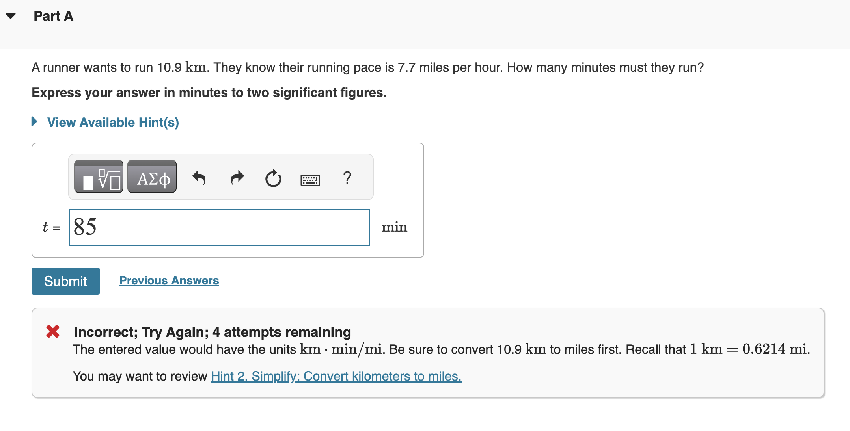Open the math templates palette icon

(98, 177)
